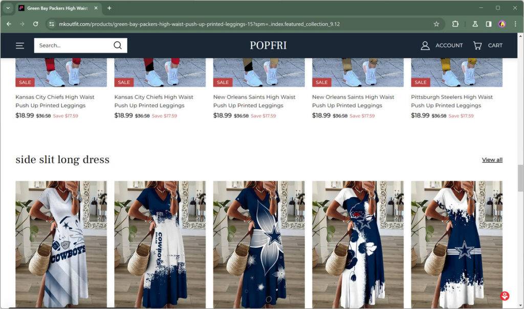Maximize the browser window

pyautogui.click(x=497, y=8)
